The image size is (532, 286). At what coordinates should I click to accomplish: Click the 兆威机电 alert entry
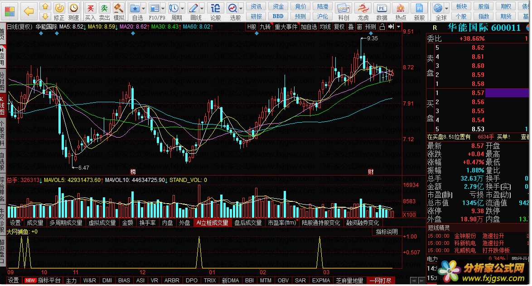point(465,250)
